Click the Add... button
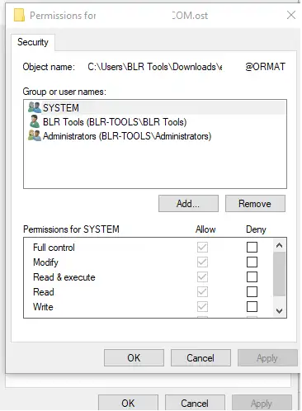Viewport: 302px width, 411px height. pos(188,204)
